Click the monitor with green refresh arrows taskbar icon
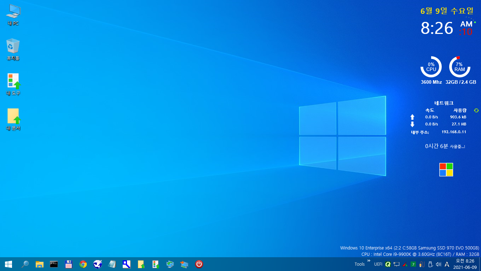Viewport: 481px width, 271px height. [170, 264]
